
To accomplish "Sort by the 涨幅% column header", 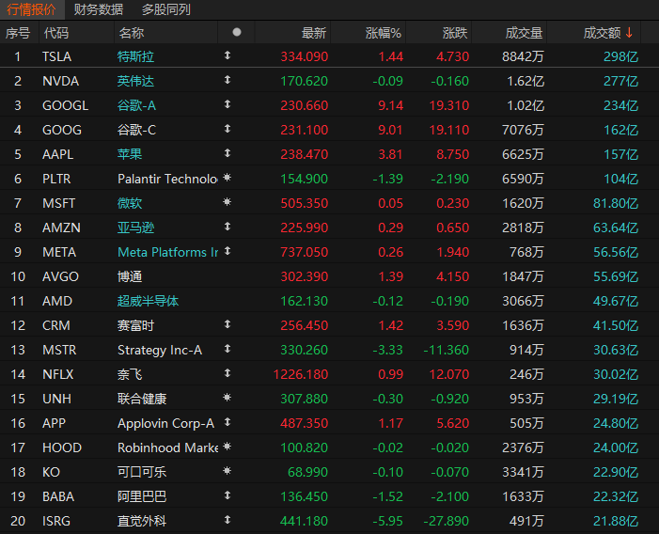I will [383, 33].
